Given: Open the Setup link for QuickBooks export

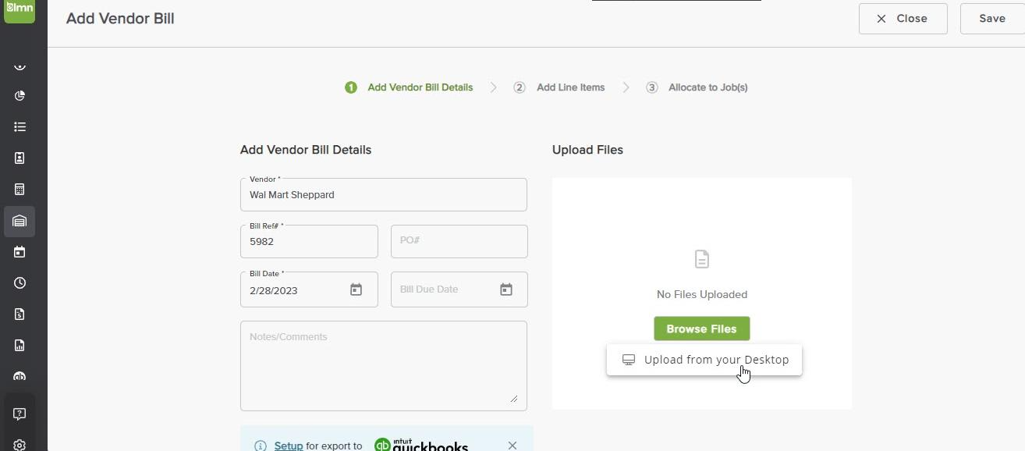Looking at the screenshot, I should pyautogui.click(x=289, y=446).
